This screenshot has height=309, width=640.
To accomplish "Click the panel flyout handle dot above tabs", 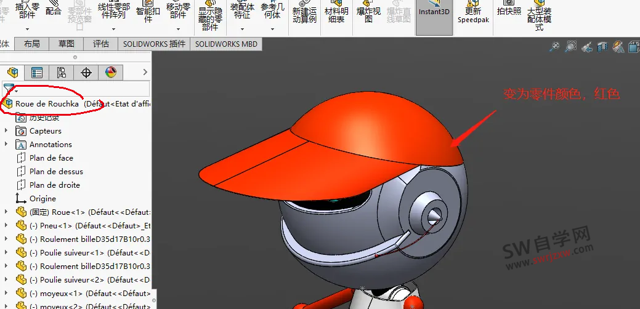I will pos(75,57).
